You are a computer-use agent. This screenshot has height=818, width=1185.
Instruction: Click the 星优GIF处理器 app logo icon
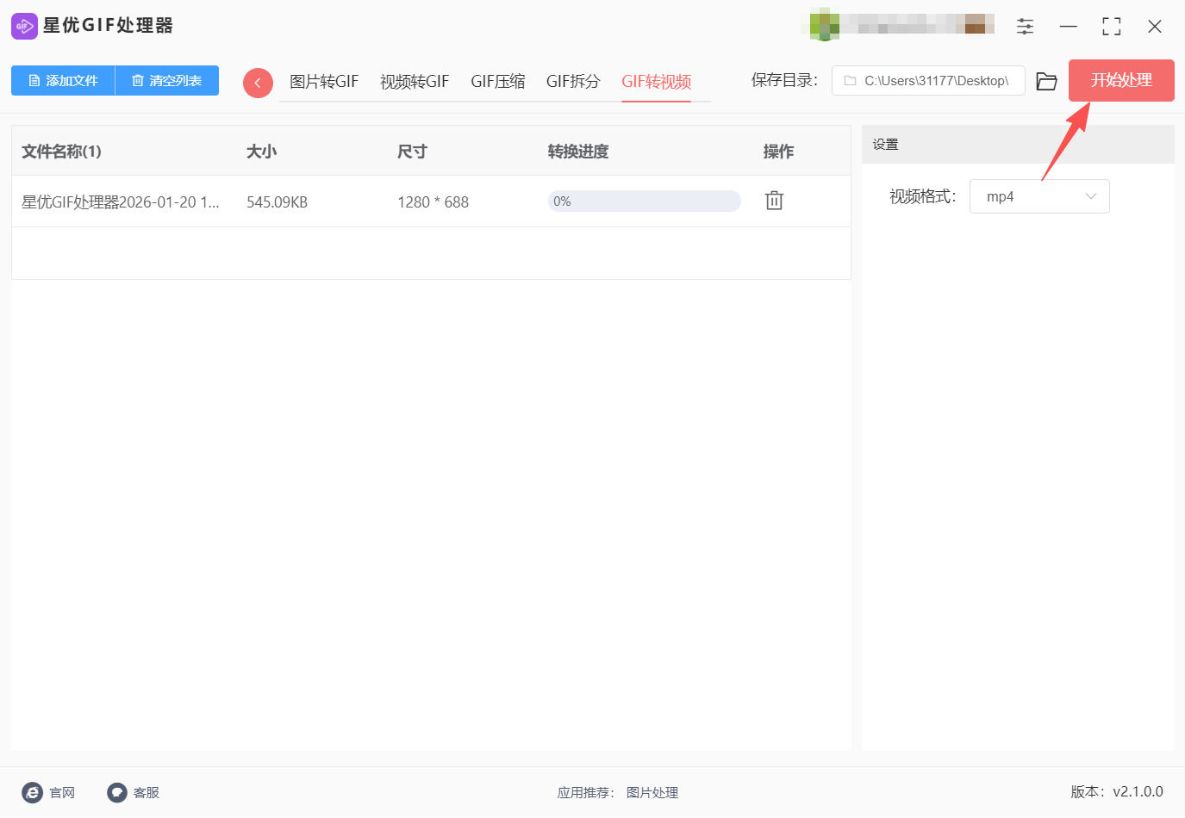click(x=24, y=25)
